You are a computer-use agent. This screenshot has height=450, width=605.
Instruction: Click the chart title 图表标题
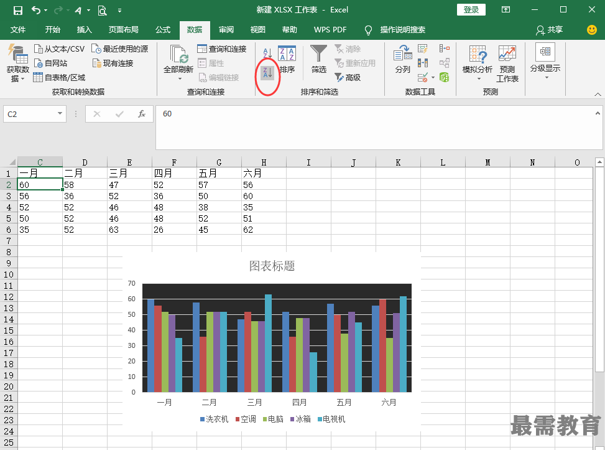pyautogui.click(x=272, y=266)
